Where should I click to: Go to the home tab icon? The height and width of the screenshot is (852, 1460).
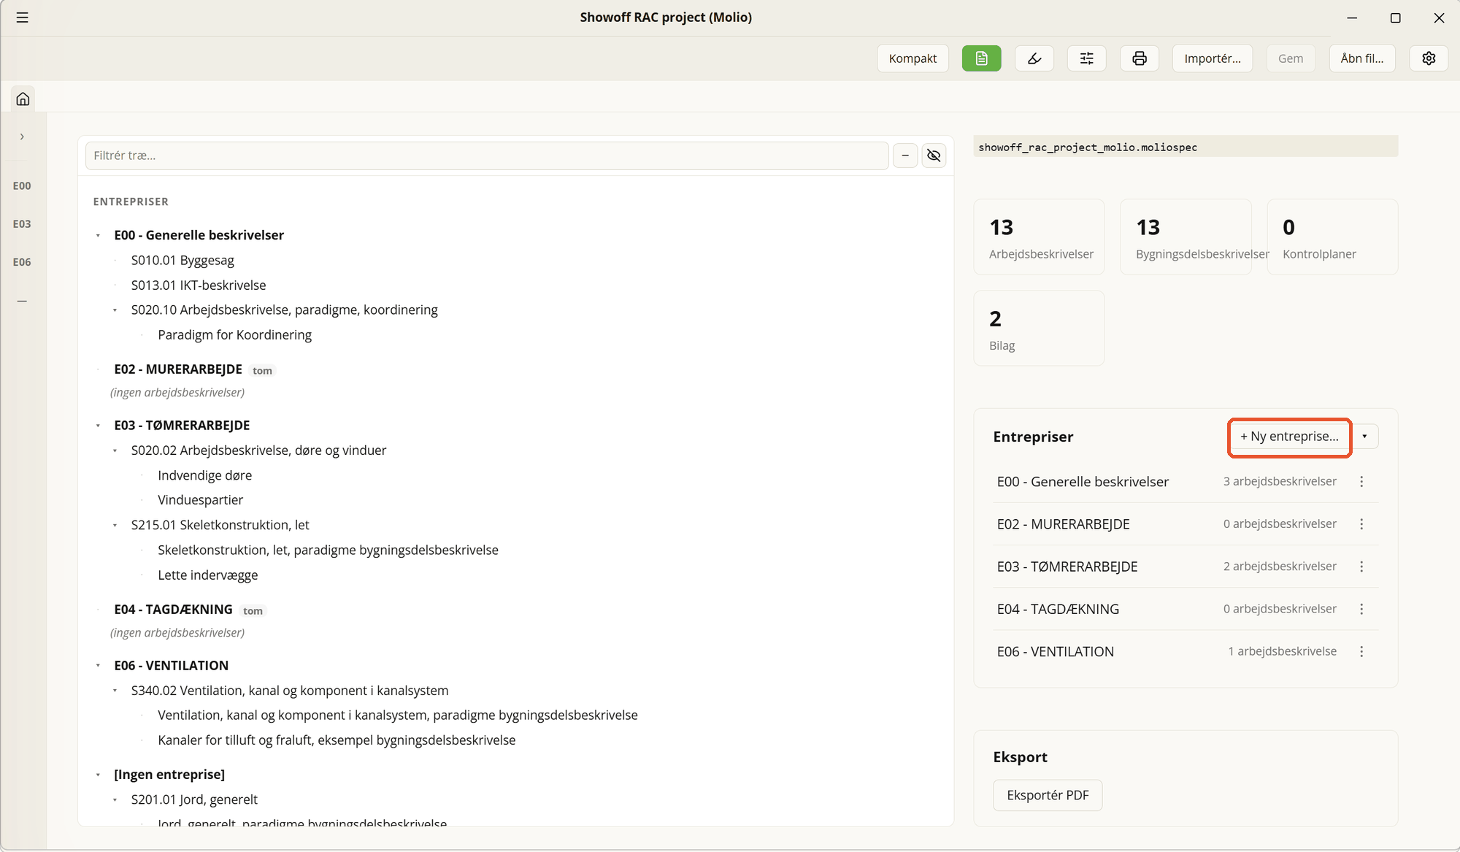[x=23, y=99]
